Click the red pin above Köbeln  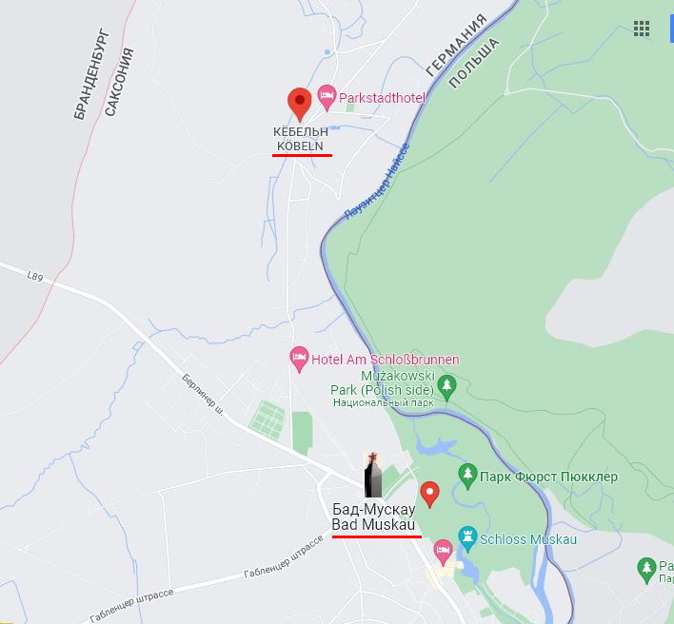(300, 105)
